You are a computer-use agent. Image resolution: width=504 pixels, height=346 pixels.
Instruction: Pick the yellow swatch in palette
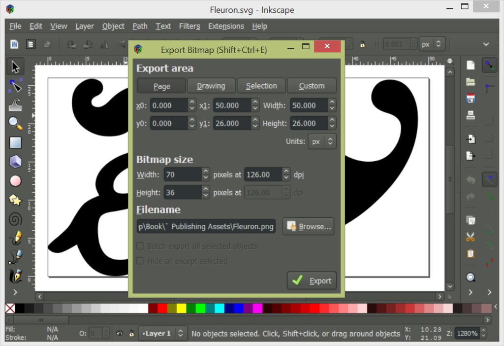(x=182, y=309)
